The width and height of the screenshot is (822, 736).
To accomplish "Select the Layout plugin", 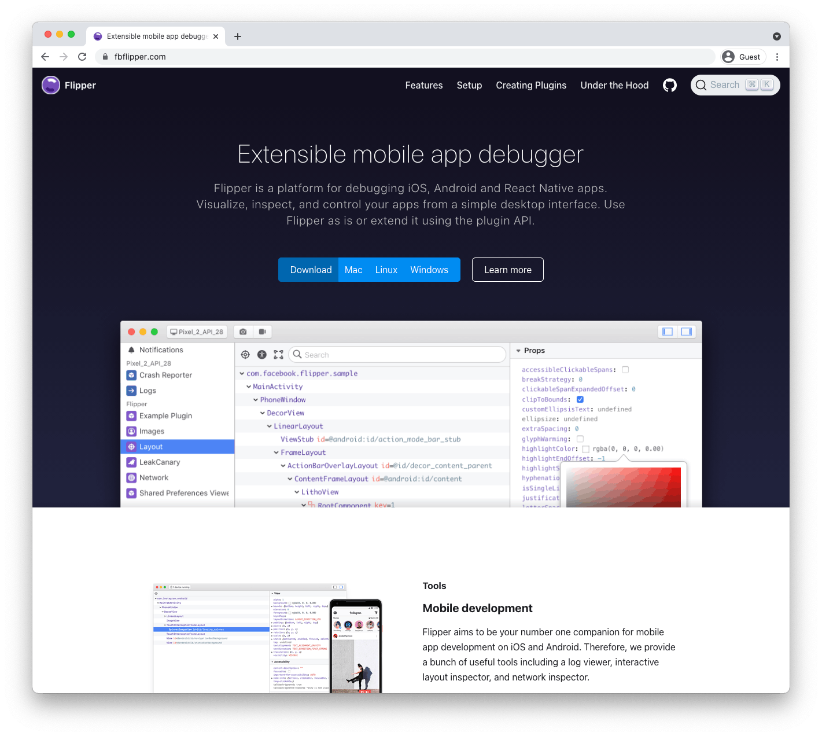I will (177, 447).
